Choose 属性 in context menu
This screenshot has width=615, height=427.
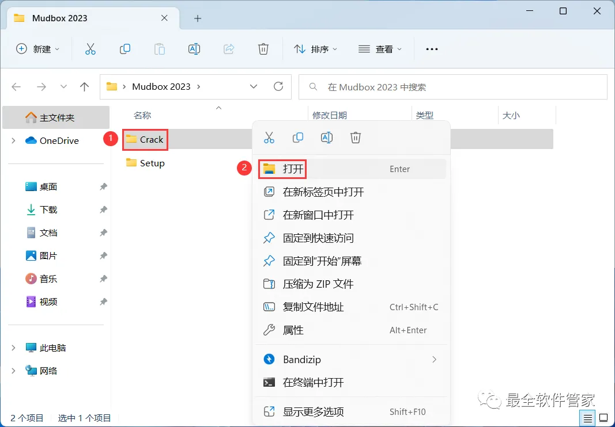(352, 330)
